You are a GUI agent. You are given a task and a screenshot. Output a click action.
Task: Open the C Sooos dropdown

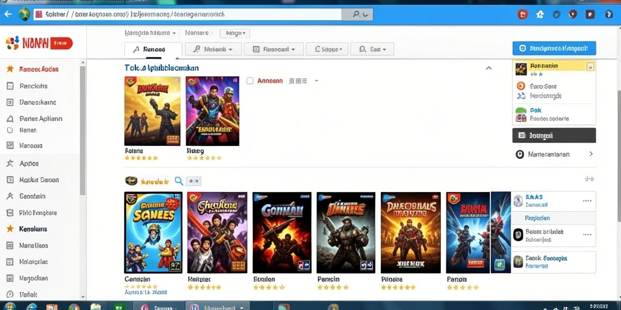coord(327,50)
